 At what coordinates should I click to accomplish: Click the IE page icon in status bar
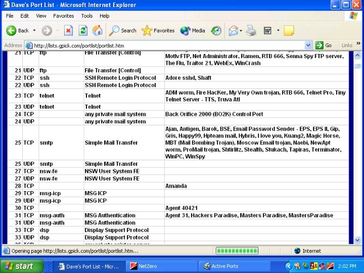(6, 251)
